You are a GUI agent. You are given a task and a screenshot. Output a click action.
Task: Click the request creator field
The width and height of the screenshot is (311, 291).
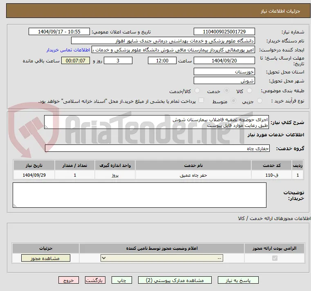173,50
